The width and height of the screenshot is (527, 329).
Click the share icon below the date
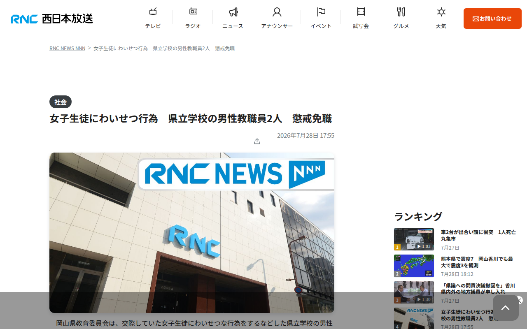pos(257,141)
